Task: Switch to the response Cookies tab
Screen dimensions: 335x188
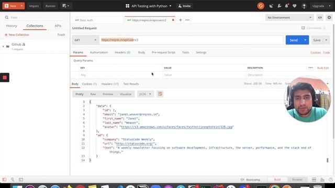Action: [x=90, y=84]
